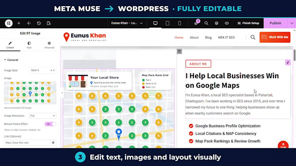This screenshot has height=166, width=296.
Task: Select Map Pack Rankings & Review Growth item
Action: [x=228, y=141]
